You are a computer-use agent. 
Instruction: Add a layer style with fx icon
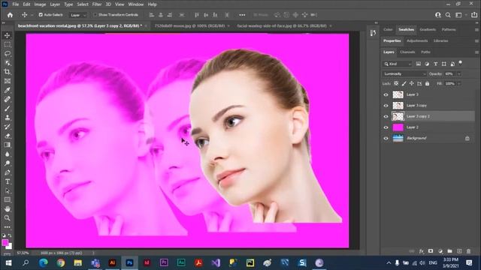422,251
